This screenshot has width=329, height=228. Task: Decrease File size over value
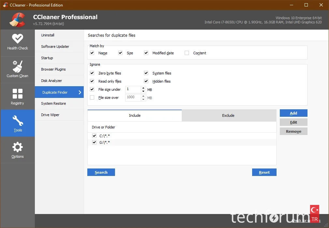[x=143, y=99]
